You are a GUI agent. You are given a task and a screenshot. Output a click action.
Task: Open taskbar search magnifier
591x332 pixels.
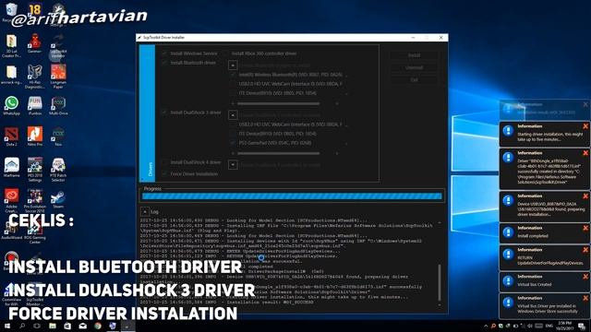pos(22,326)
